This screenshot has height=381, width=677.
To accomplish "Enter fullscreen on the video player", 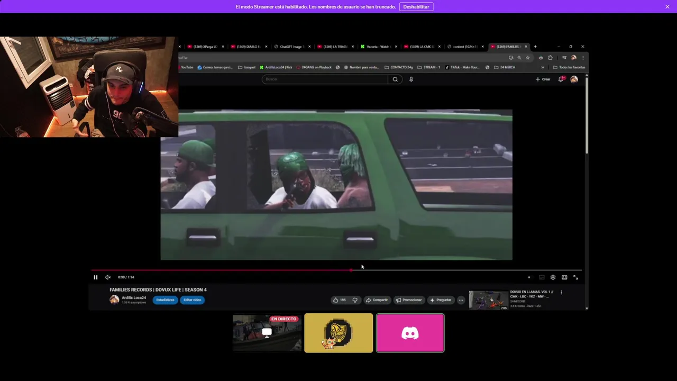I will point(575,277).
